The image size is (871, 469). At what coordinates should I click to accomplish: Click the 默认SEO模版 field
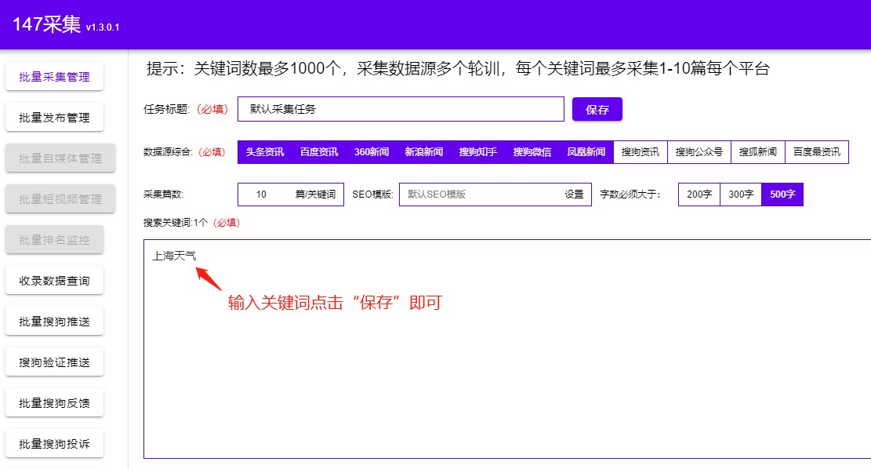click(x=477, y=195)
